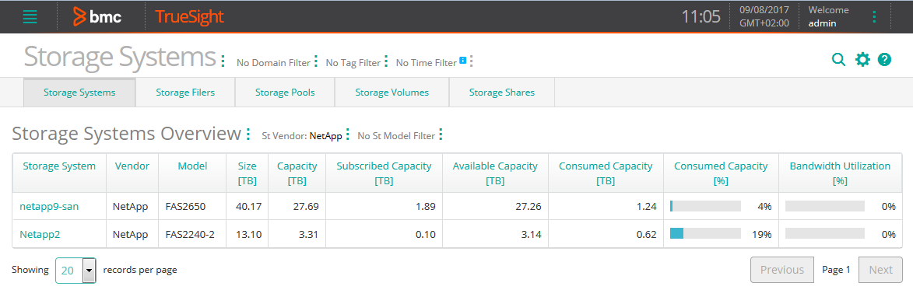Switch to the Storage Pools tab
This screenshot has width=913, height=304.
[285, 93]
